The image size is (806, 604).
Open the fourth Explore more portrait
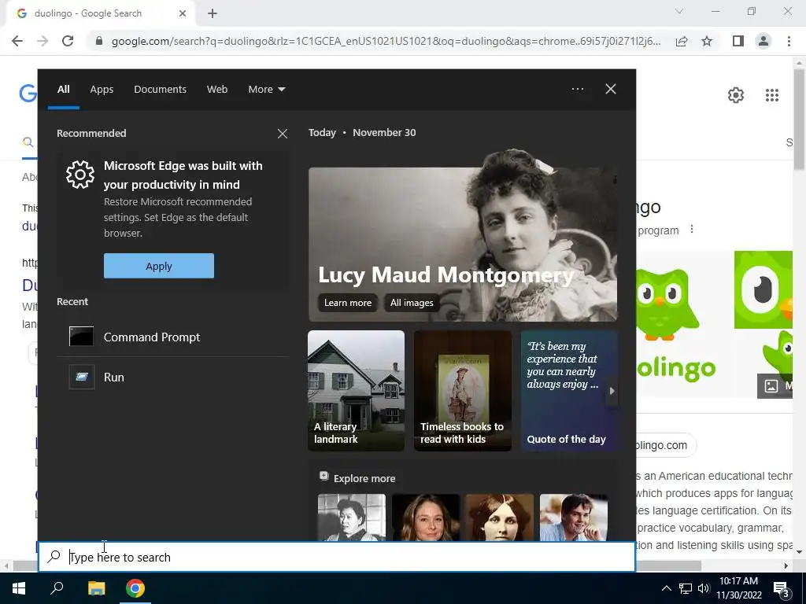click(x=574, y=517)
